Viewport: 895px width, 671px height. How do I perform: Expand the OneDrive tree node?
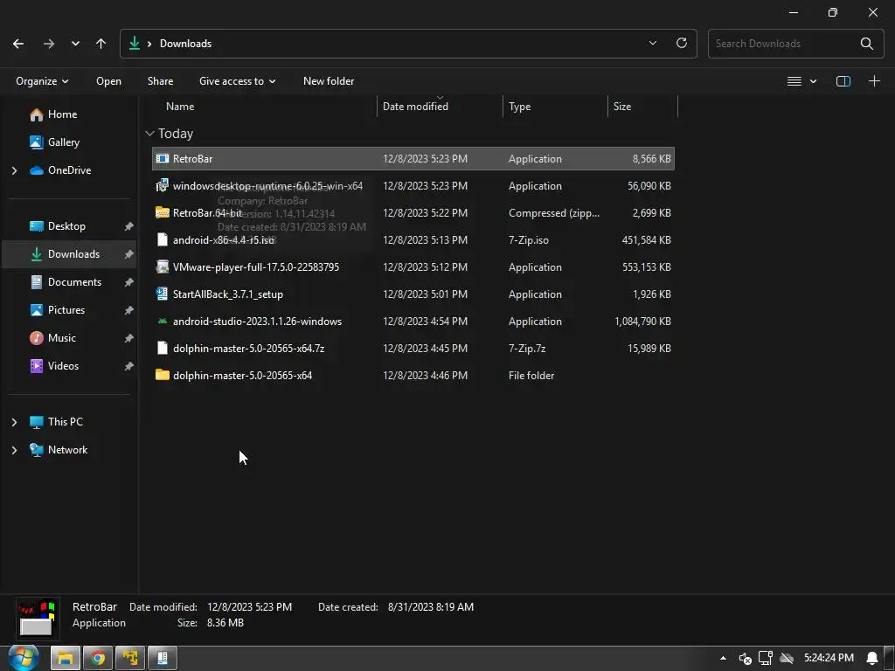click(14, 170)
